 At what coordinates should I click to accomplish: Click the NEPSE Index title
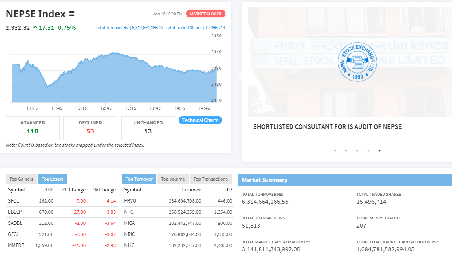pyautogui.click(x=36, y=14)
